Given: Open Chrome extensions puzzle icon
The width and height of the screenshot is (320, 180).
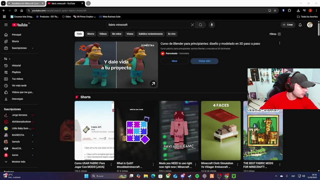Looking at the screenshot, I should click(289, 10).
